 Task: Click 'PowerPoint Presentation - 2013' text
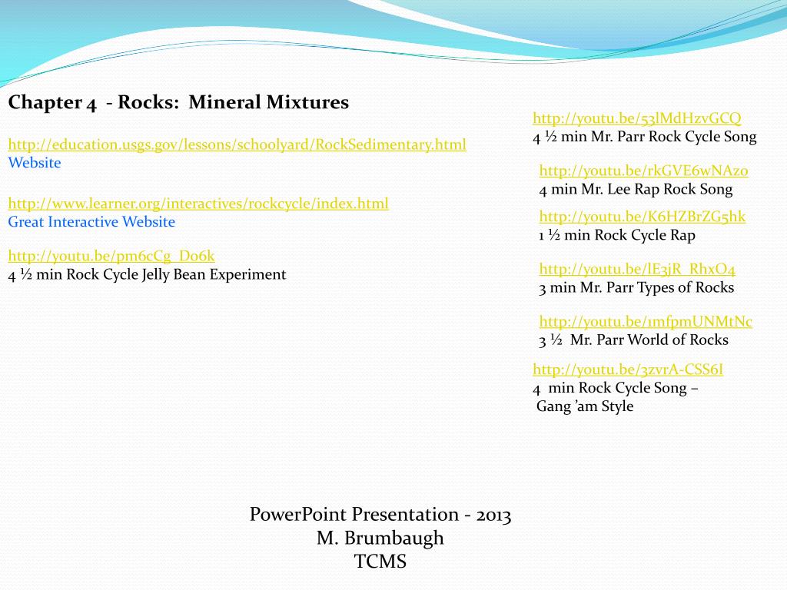pyautogui.click(x=380, y=515)
